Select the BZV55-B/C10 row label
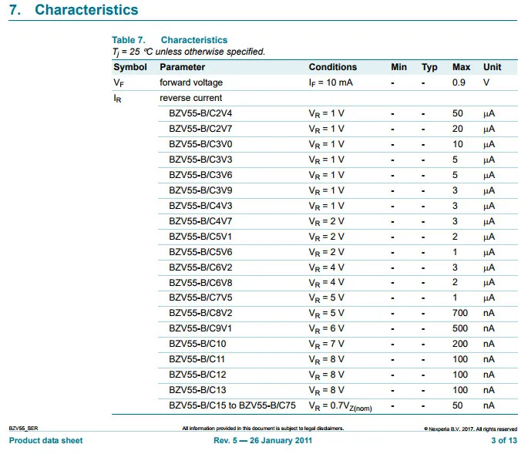The height and width of the screenshot is (454, 528). point(197,344)
